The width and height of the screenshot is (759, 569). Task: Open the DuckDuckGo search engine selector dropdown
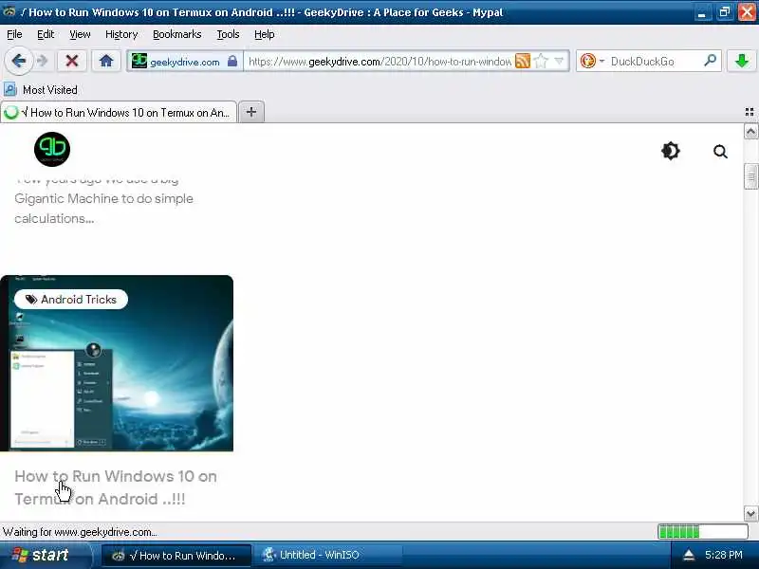pos(592,62)
